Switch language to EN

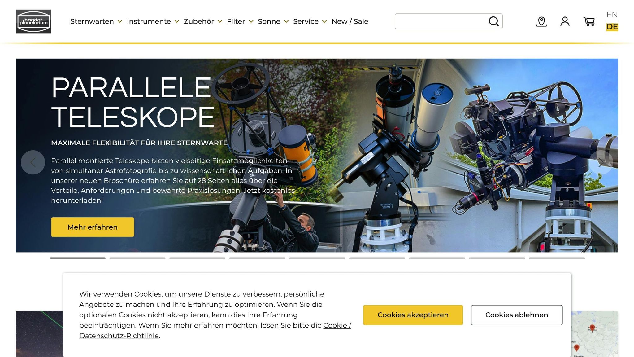point(612,15)
